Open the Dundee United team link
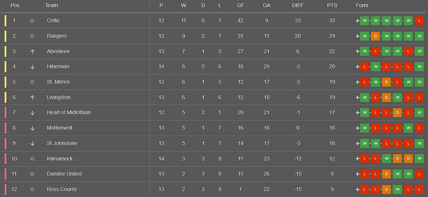 tap(65, 174)
